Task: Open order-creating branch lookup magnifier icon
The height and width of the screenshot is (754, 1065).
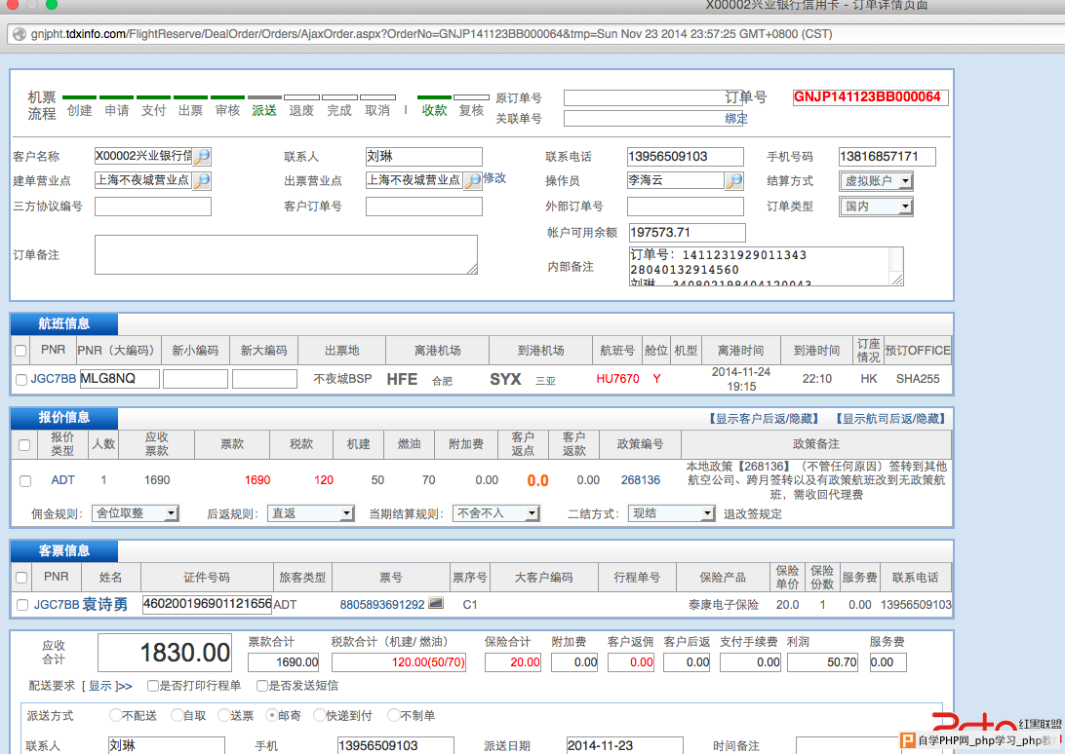Action: [x=202, y=181]
